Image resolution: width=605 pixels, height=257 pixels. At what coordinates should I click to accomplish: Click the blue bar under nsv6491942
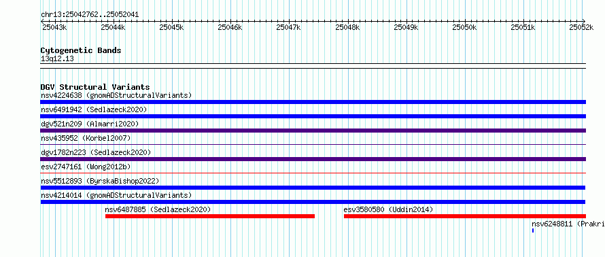point(313,116)
